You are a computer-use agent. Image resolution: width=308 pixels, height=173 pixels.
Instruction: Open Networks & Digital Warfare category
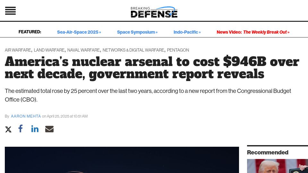133,50
